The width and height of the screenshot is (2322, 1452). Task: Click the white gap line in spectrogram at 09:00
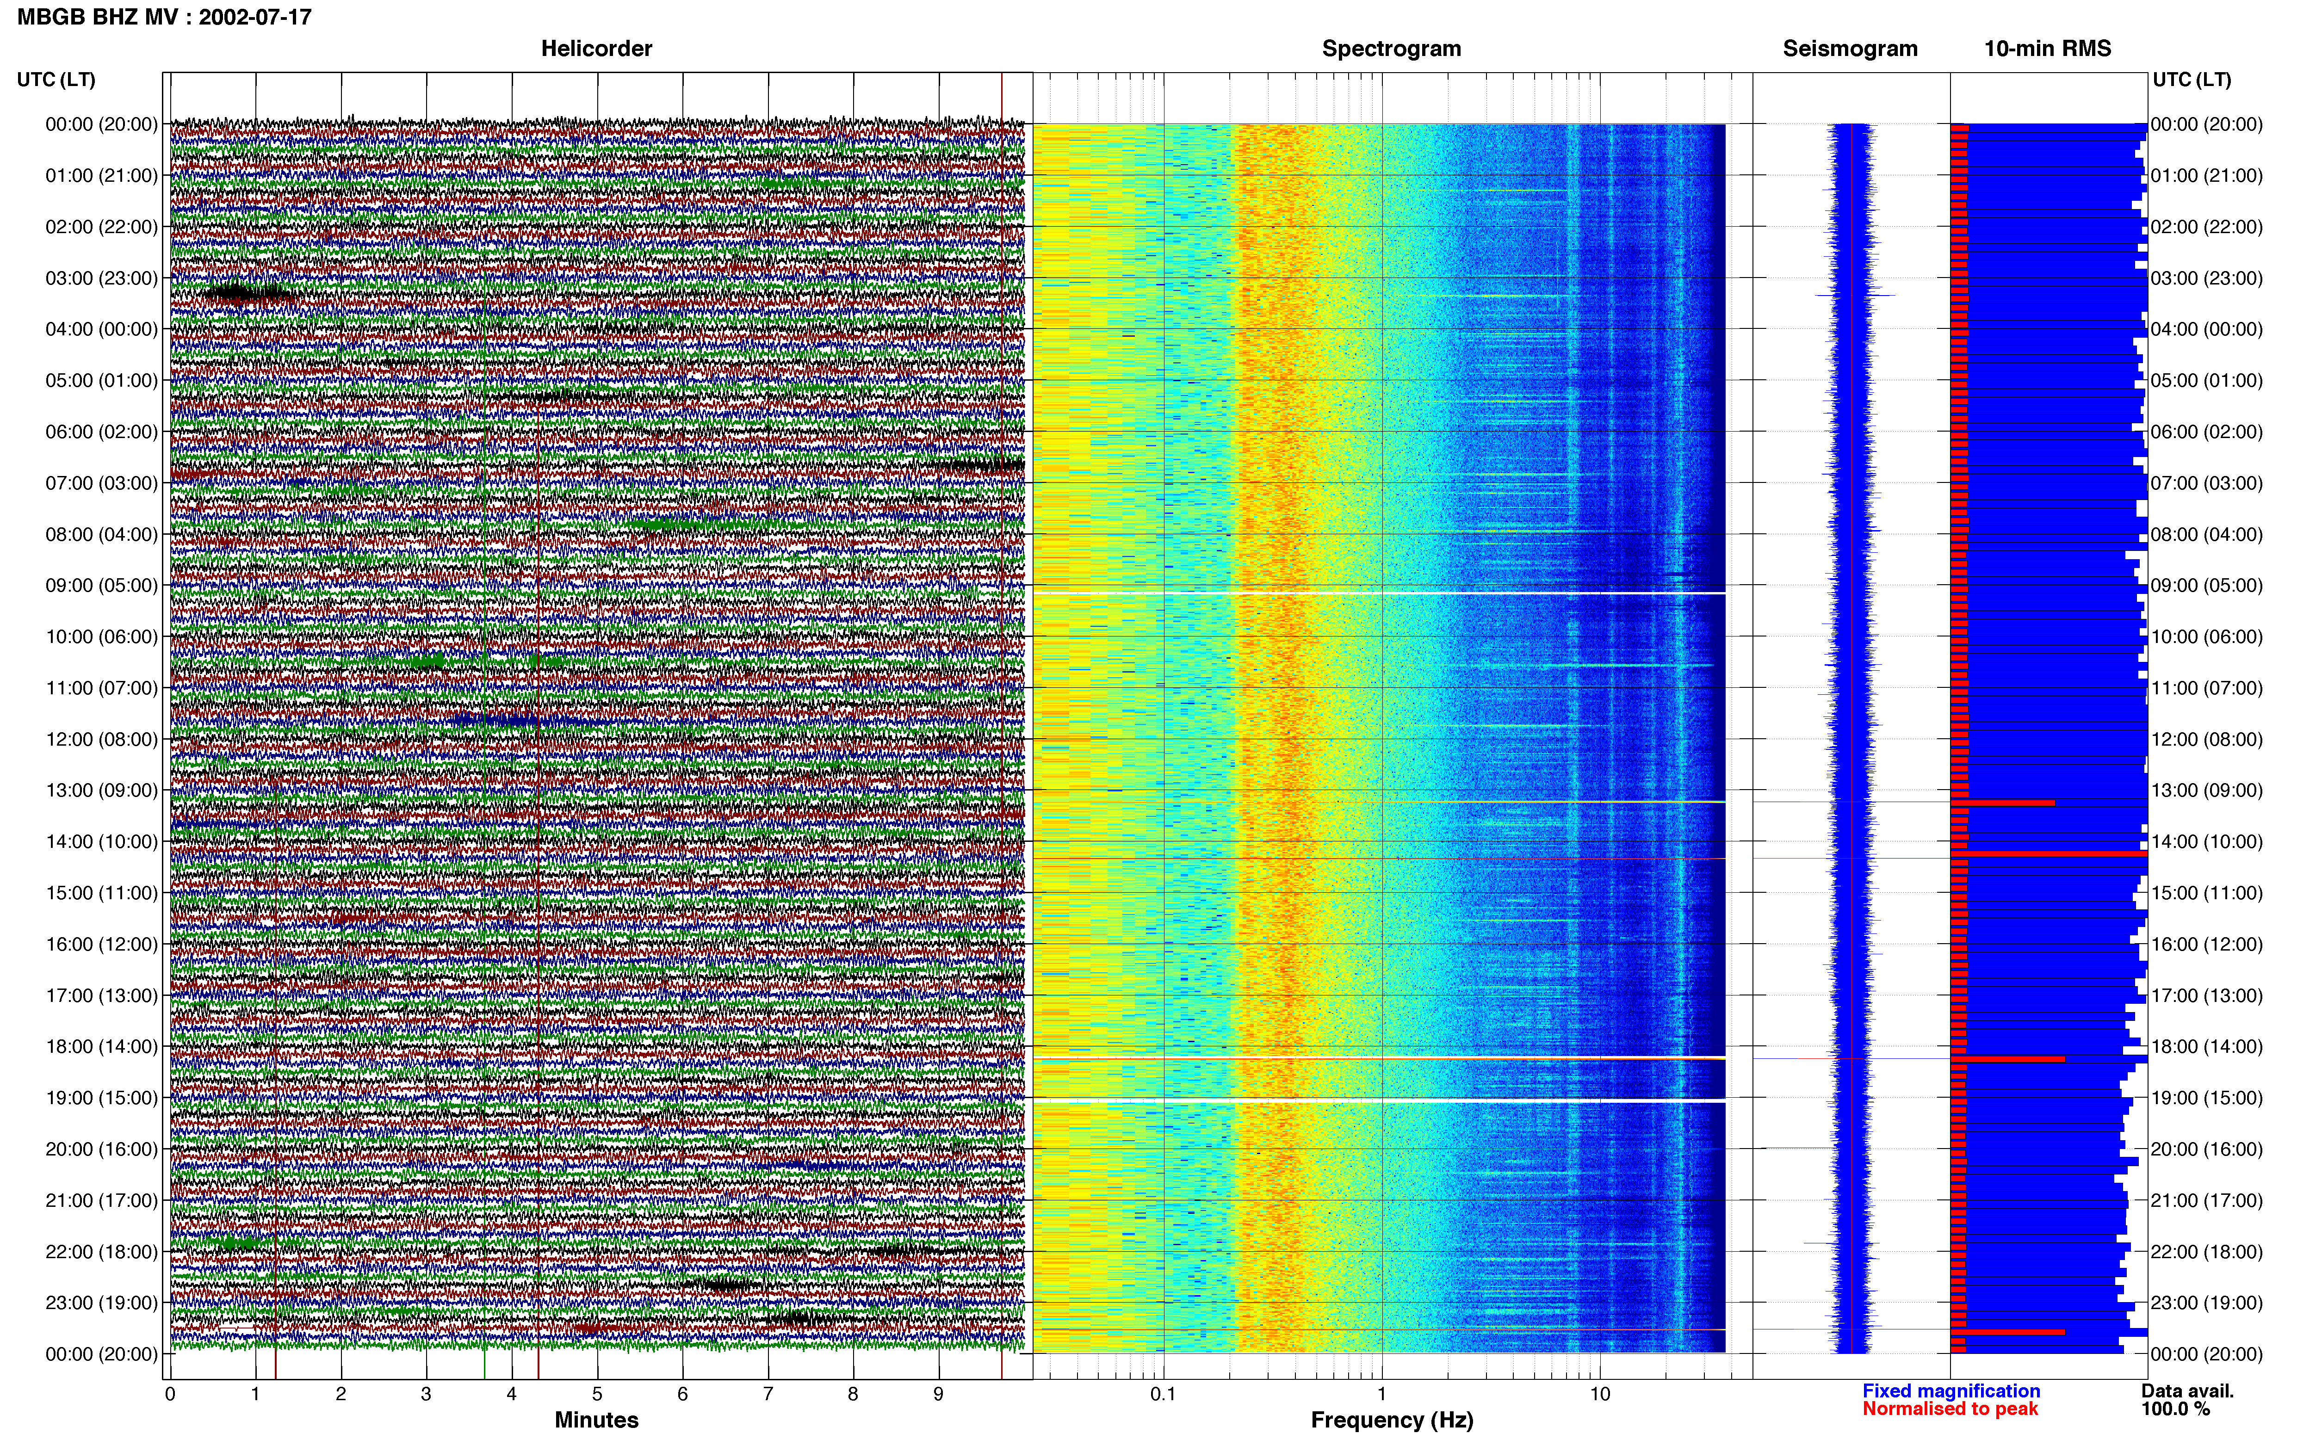point(1379,593)
